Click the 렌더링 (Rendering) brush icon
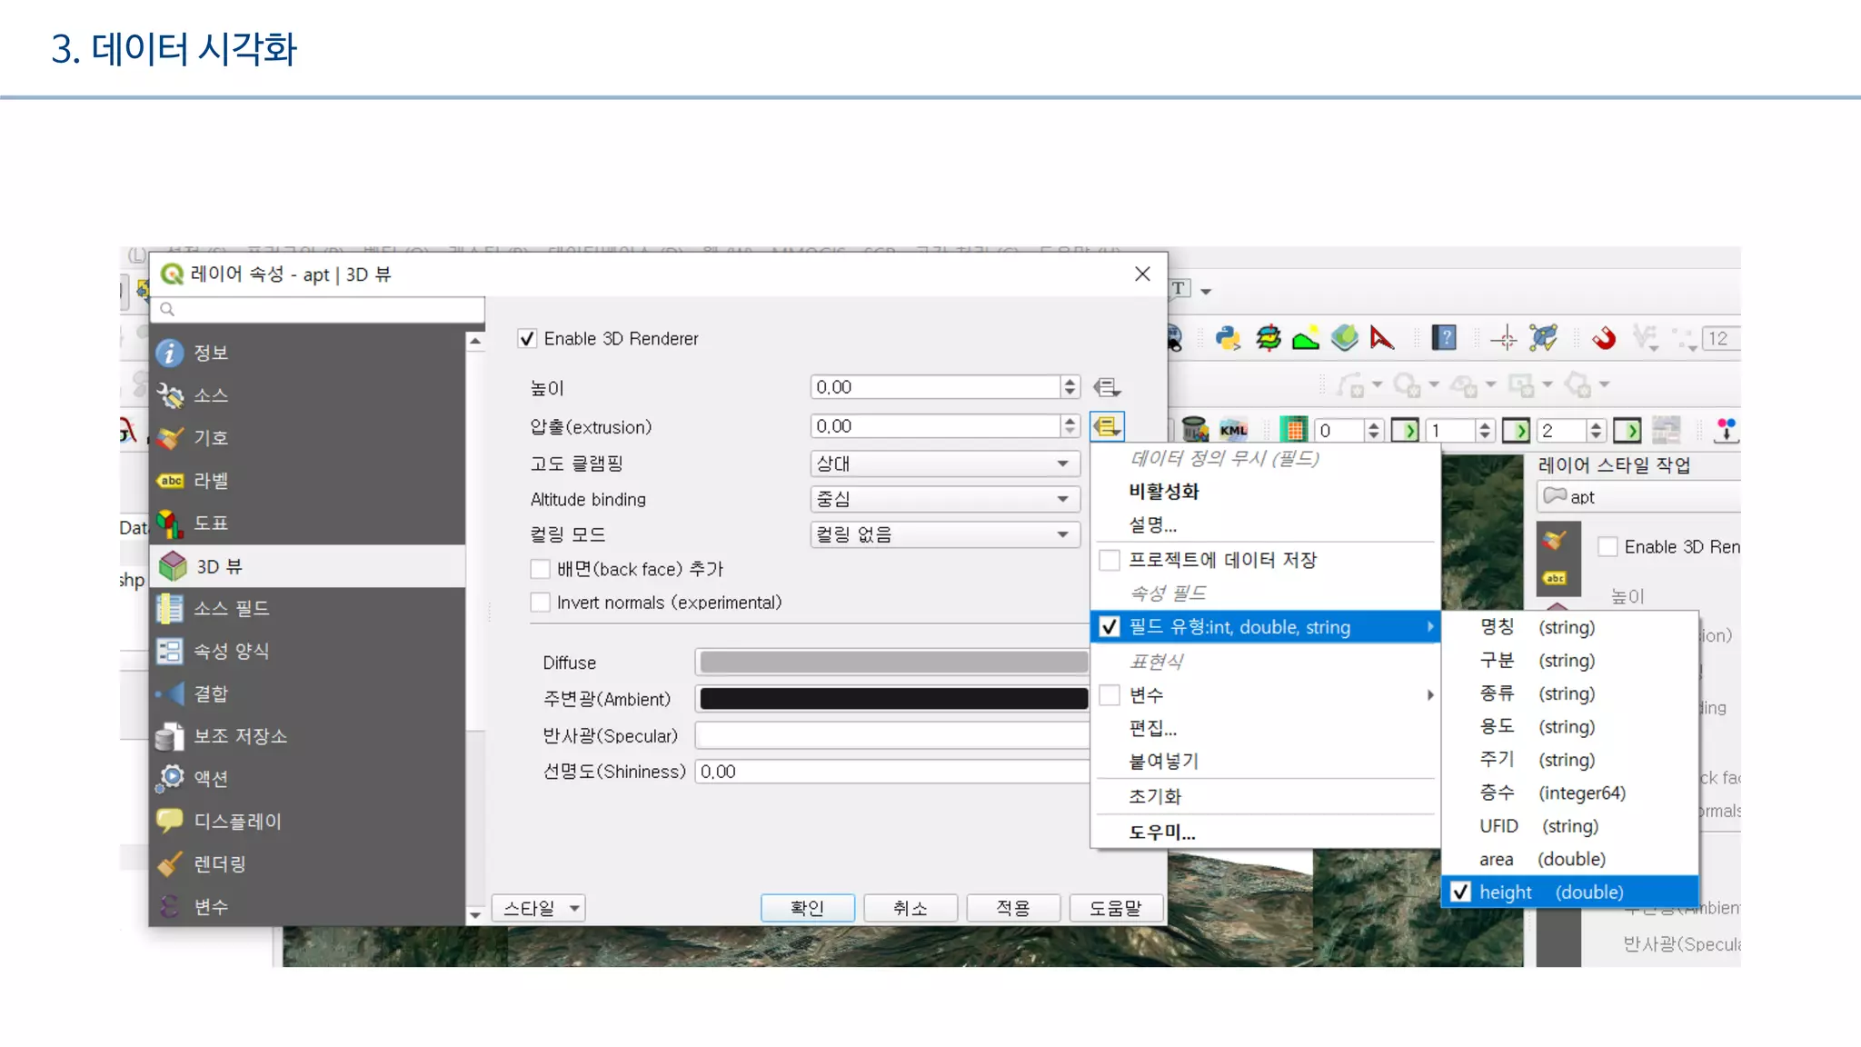 tap(170, 864)
